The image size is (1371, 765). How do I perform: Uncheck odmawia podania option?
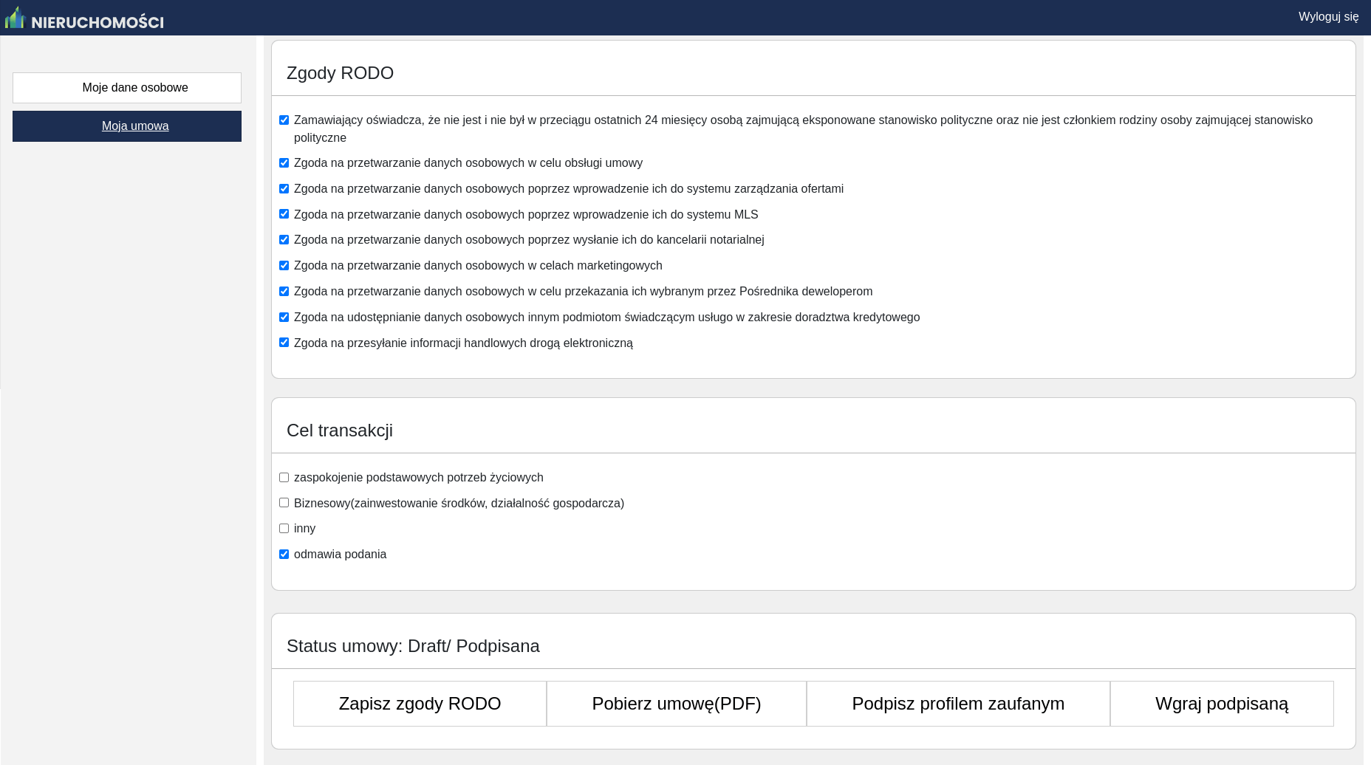(x=284, y=554)
